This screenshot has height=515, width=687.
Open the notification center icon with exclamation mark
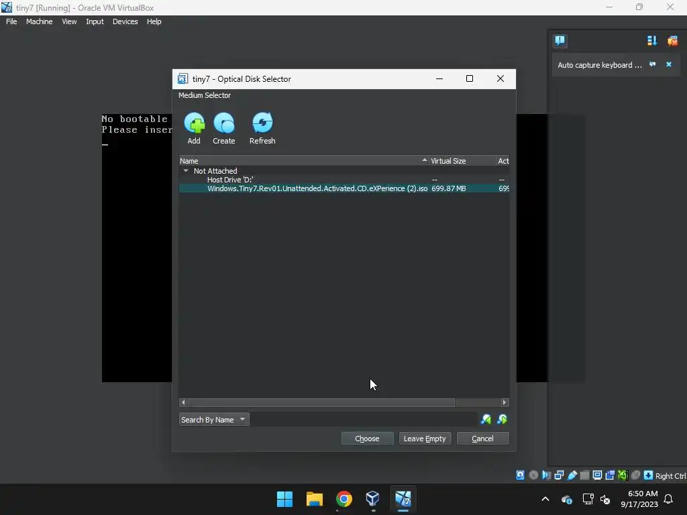[x=560, y=41]
